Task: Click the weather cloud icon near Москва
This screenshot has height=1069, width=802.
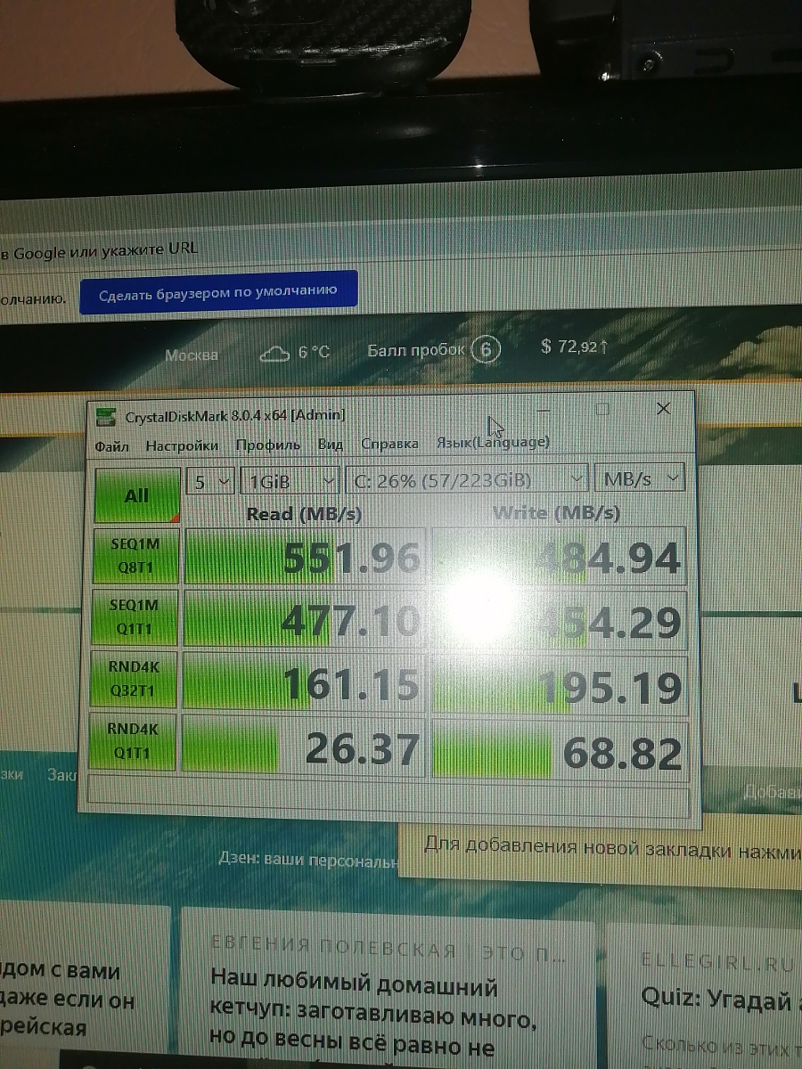Action: click(x=275, y=354)
